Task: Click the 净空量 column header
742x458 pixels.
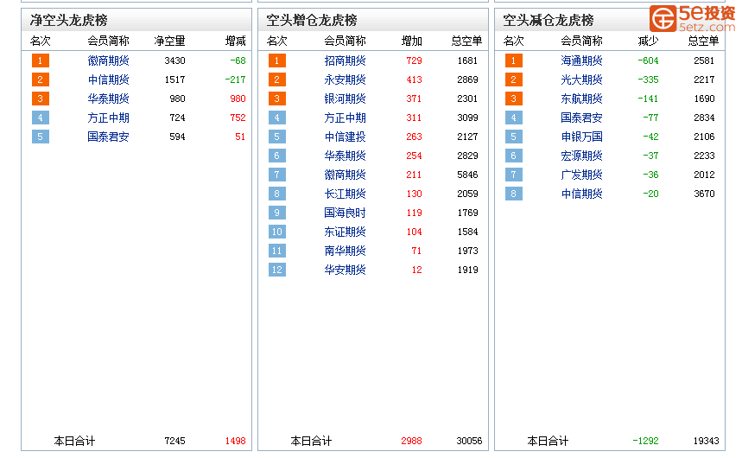Action: click(169, 41)
